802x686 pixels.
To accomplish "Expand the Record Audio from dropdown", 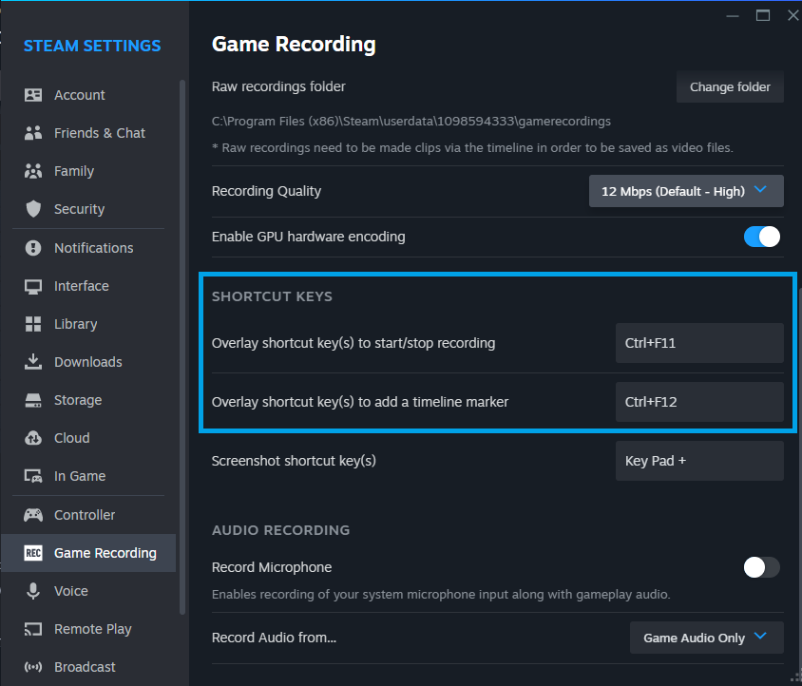I will pos(706,638).
